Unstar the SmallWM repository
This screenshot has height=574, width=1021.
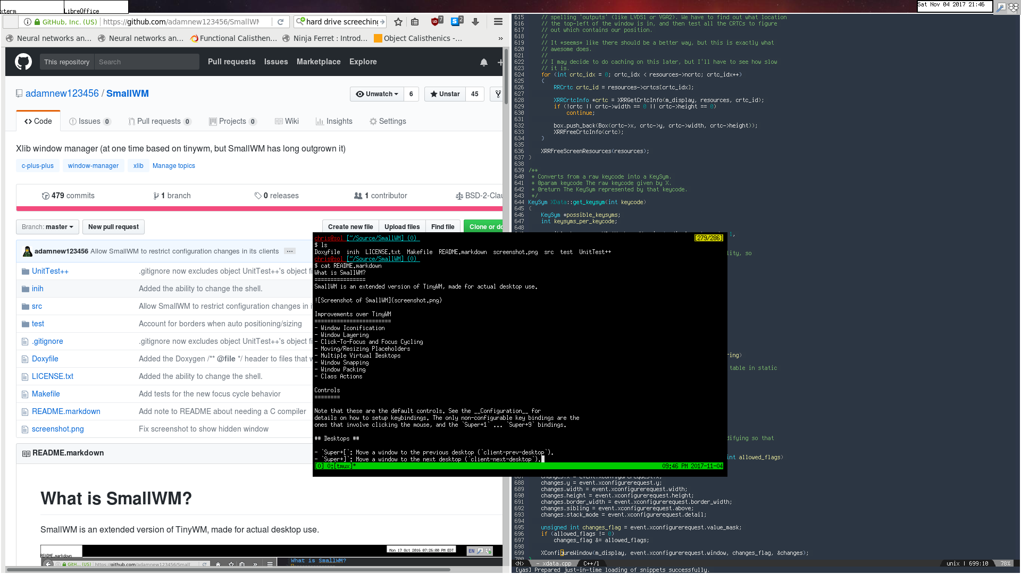click(445, 94)
